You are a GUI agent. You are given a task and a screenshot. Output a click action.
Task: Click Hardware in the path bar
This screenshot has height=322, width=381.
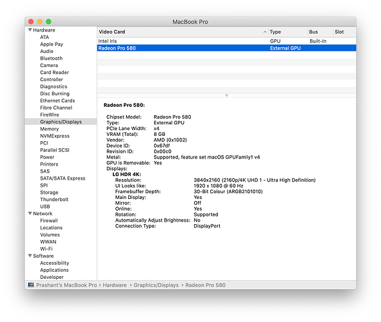115,285
